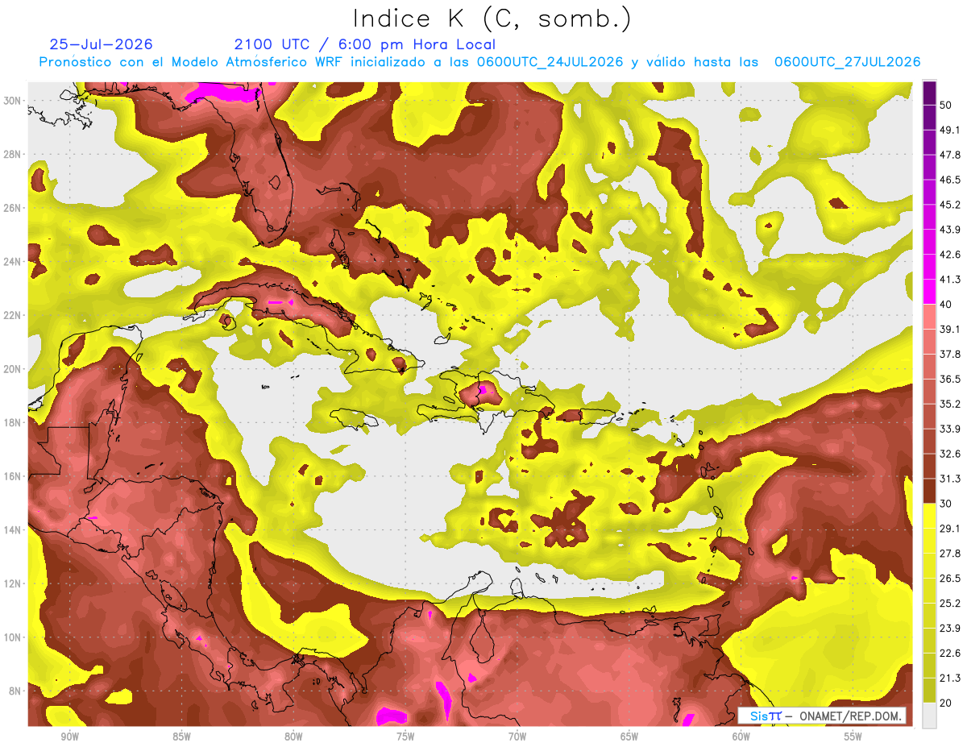The image size is (967, 747).
Task: Click the colorbar value '40'
Action: click(946, 304)
